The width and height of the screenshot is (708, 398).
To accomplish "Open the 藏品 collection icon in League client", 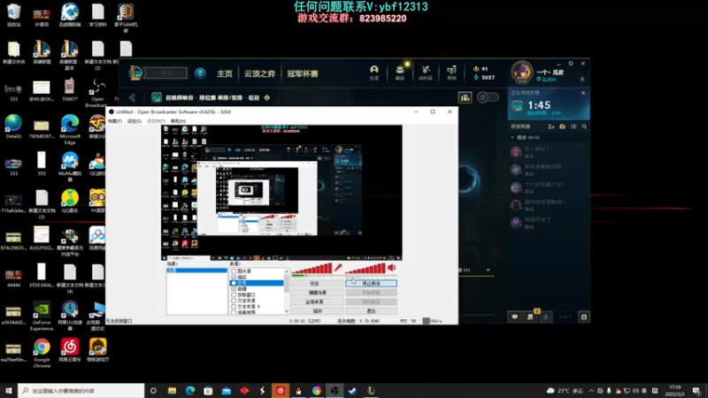I will tap(400, 73).
